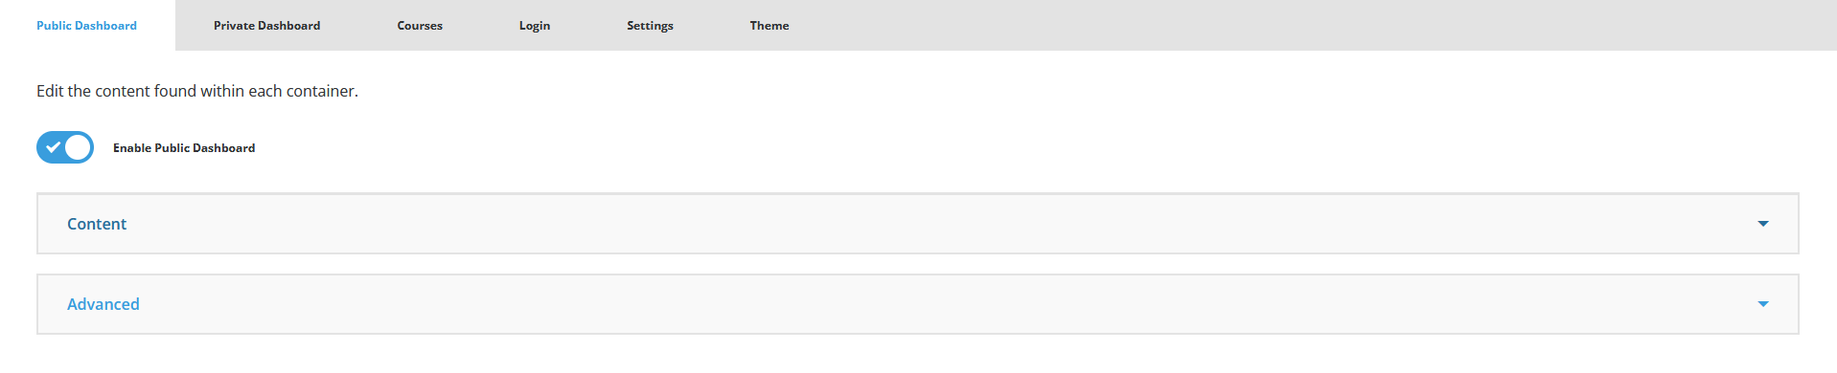1837x373 pixels.
Task: Click the "Advanced" heading title
Action: coord(103,304)
